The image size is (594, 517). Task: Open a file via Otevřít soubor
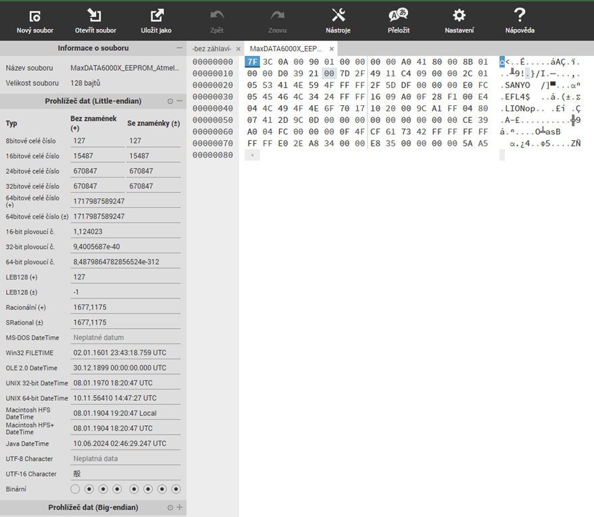click(95, 21)
